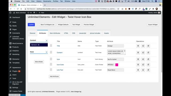
Task: Switch to the General tab
Action: (x=33, y=33)
